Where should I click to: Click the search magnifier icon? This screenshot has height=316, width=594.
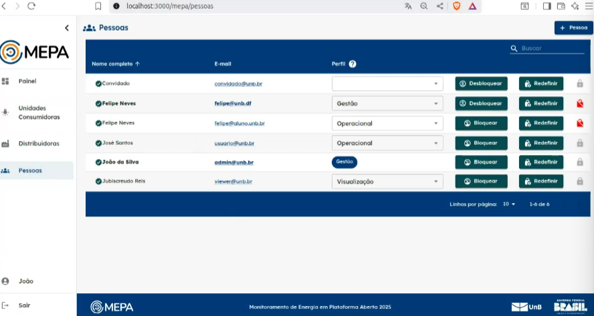point(514,48)
